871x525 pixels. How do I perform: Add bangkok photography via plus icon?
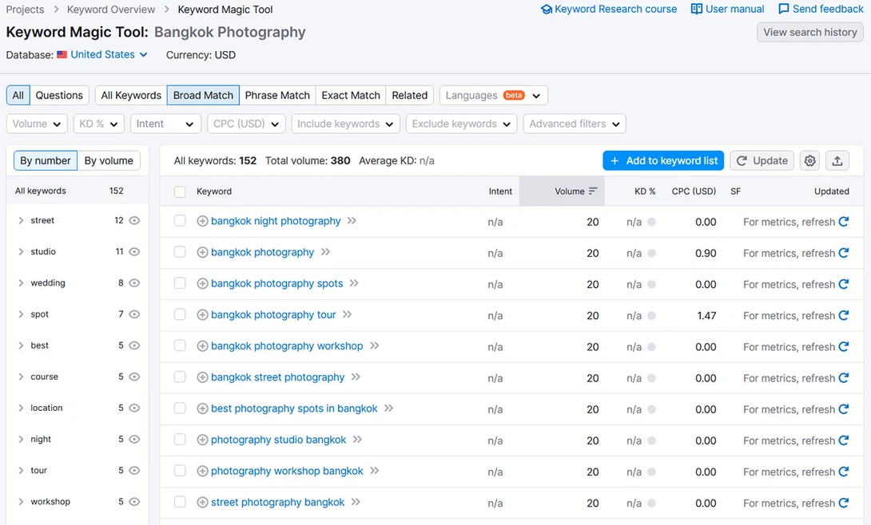[x=203, y=252]
